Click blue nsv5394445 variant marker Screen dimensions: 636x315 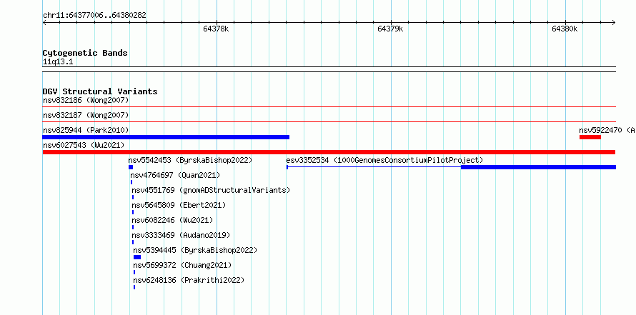[137, 257]
